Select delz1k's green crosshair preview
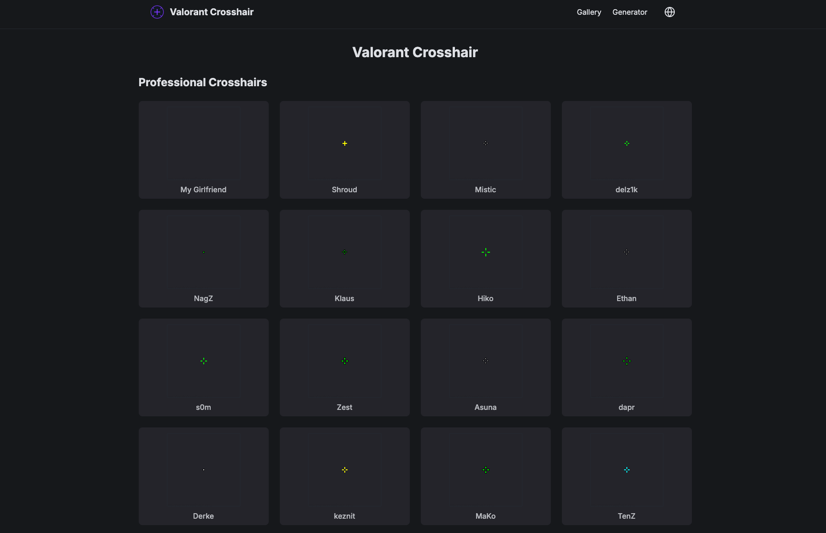Viewport: 826px width, 533px height. pyautogui.click(x=627, y=143)
